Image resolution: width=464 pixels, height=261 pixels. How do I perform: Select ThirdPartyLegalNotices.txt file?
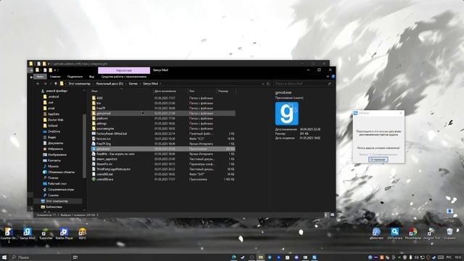click(163, 169)
